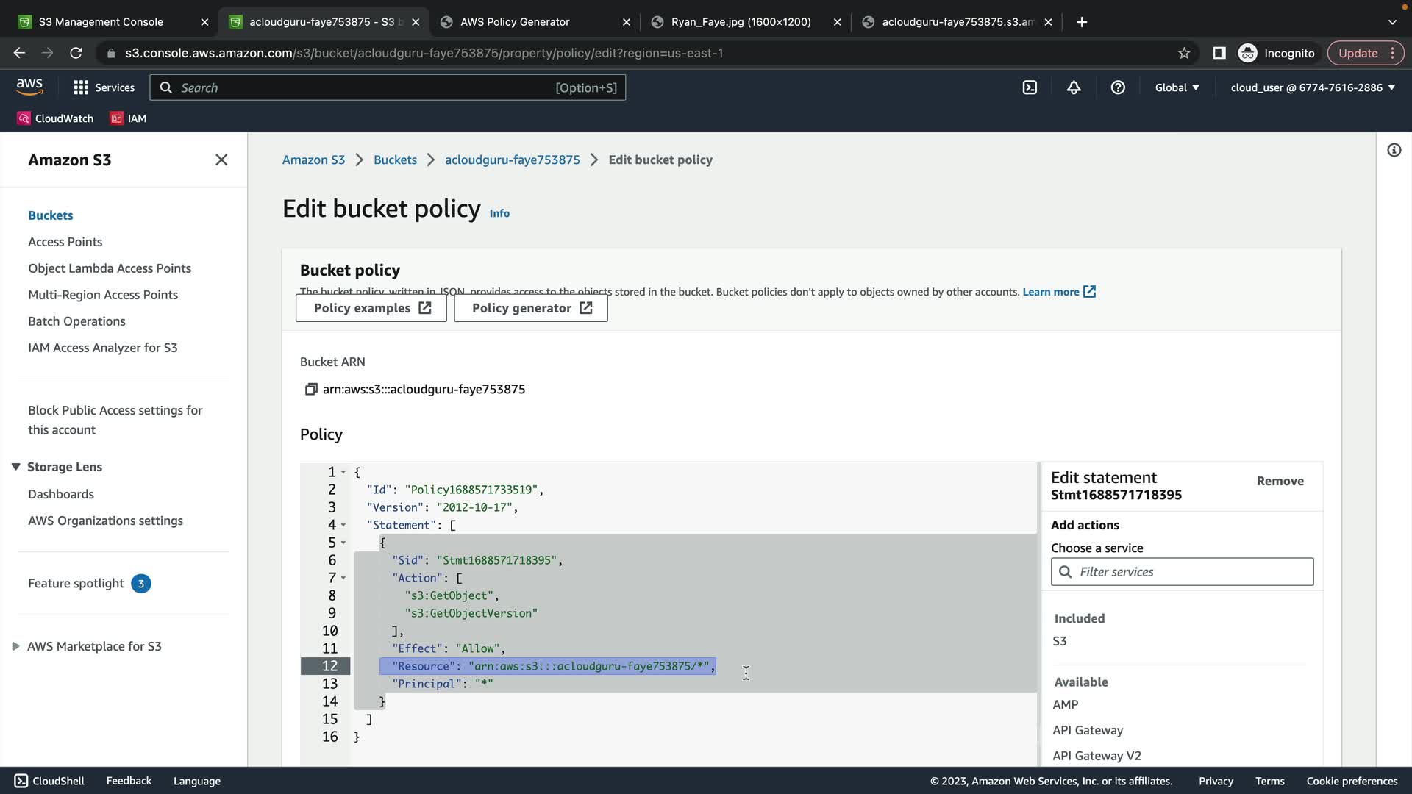Switch to the AWS Policy Generator tab
Image resolution: width=1412 pixels, height=794 pixels.
click(x=515, y=22)
